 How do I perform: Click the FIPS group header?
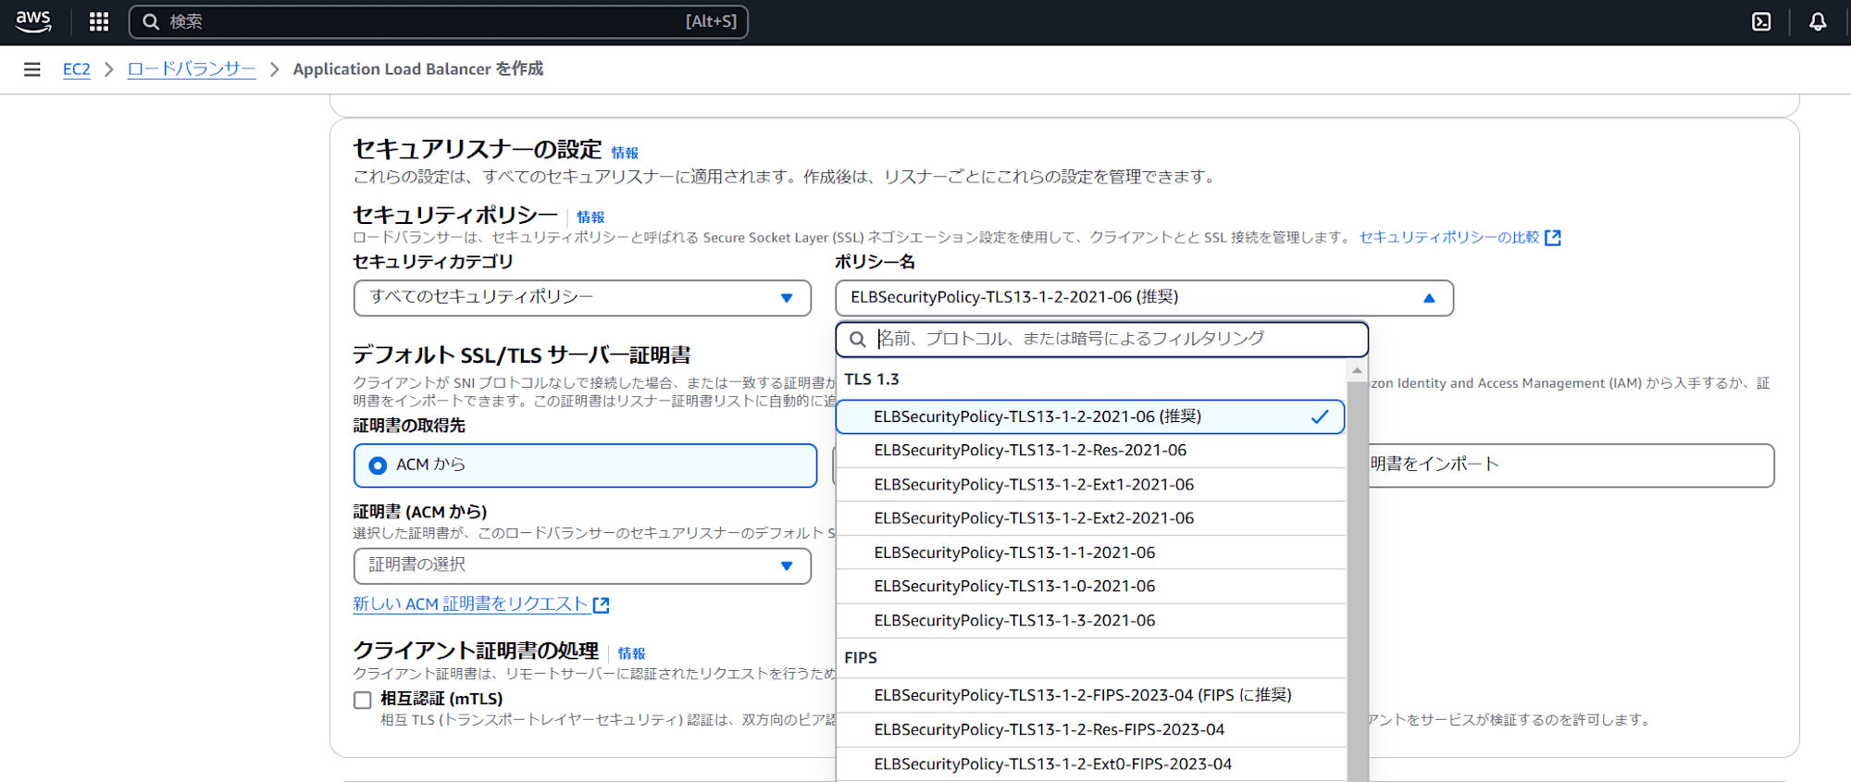[861, 658]
